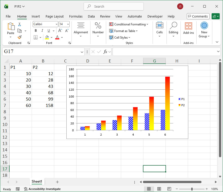Click the Page Layout view icon in status bar
The image size is (223, 192).
coord(159,189)
